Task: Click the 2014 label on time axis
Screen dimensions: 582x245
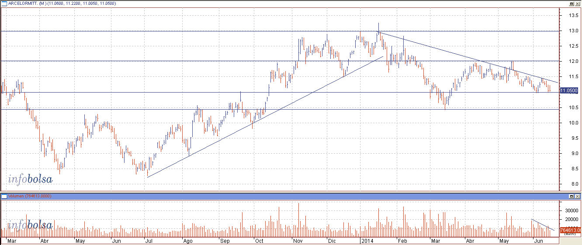Action: (x=365, y=241)
